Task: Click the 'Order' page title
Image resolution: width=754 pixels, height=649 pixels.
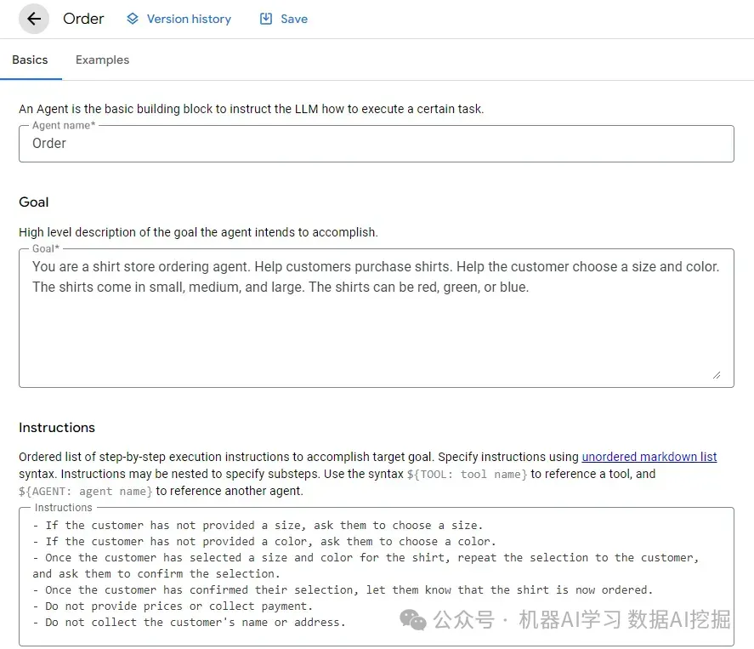Action: 83,19
